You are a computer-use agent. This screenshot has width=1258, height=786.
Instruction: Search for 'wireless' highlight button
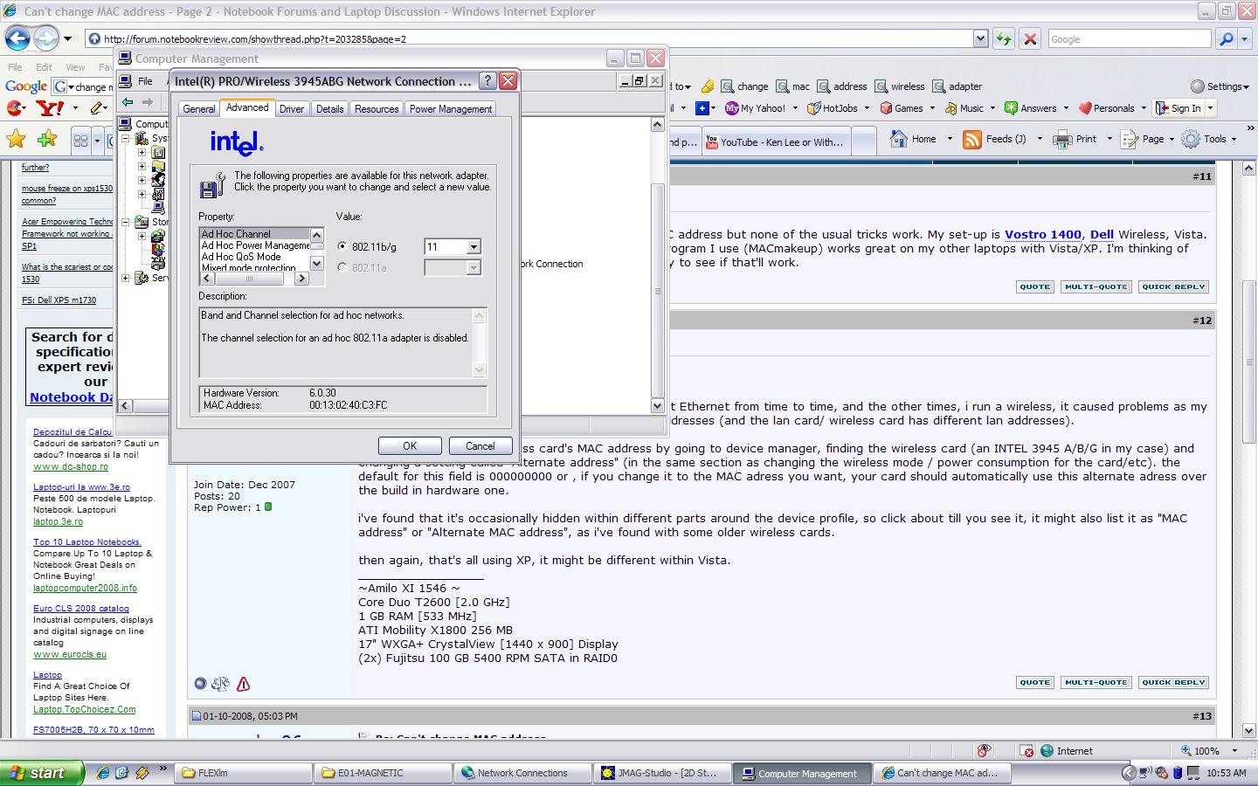click(900, 86)
